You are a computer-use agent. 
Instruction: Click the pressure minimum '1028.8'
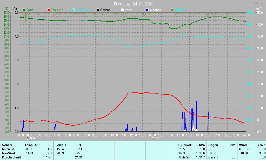click(x=201, y=149)
